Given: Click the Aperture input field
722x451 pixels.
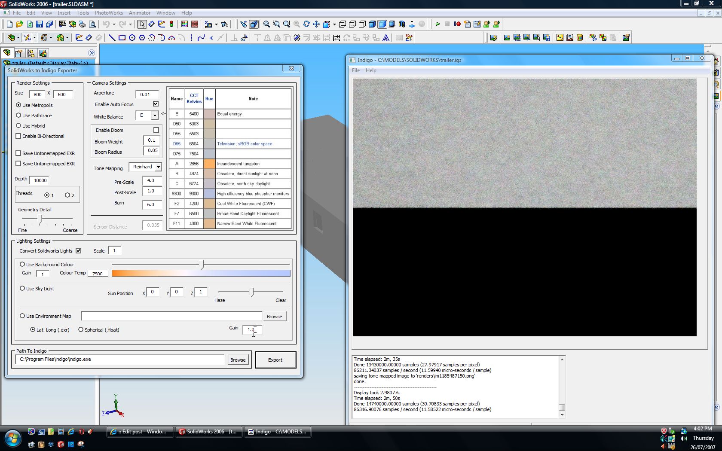Looking at the screenshot, I should pyautogui.click(x=147, y=94).
